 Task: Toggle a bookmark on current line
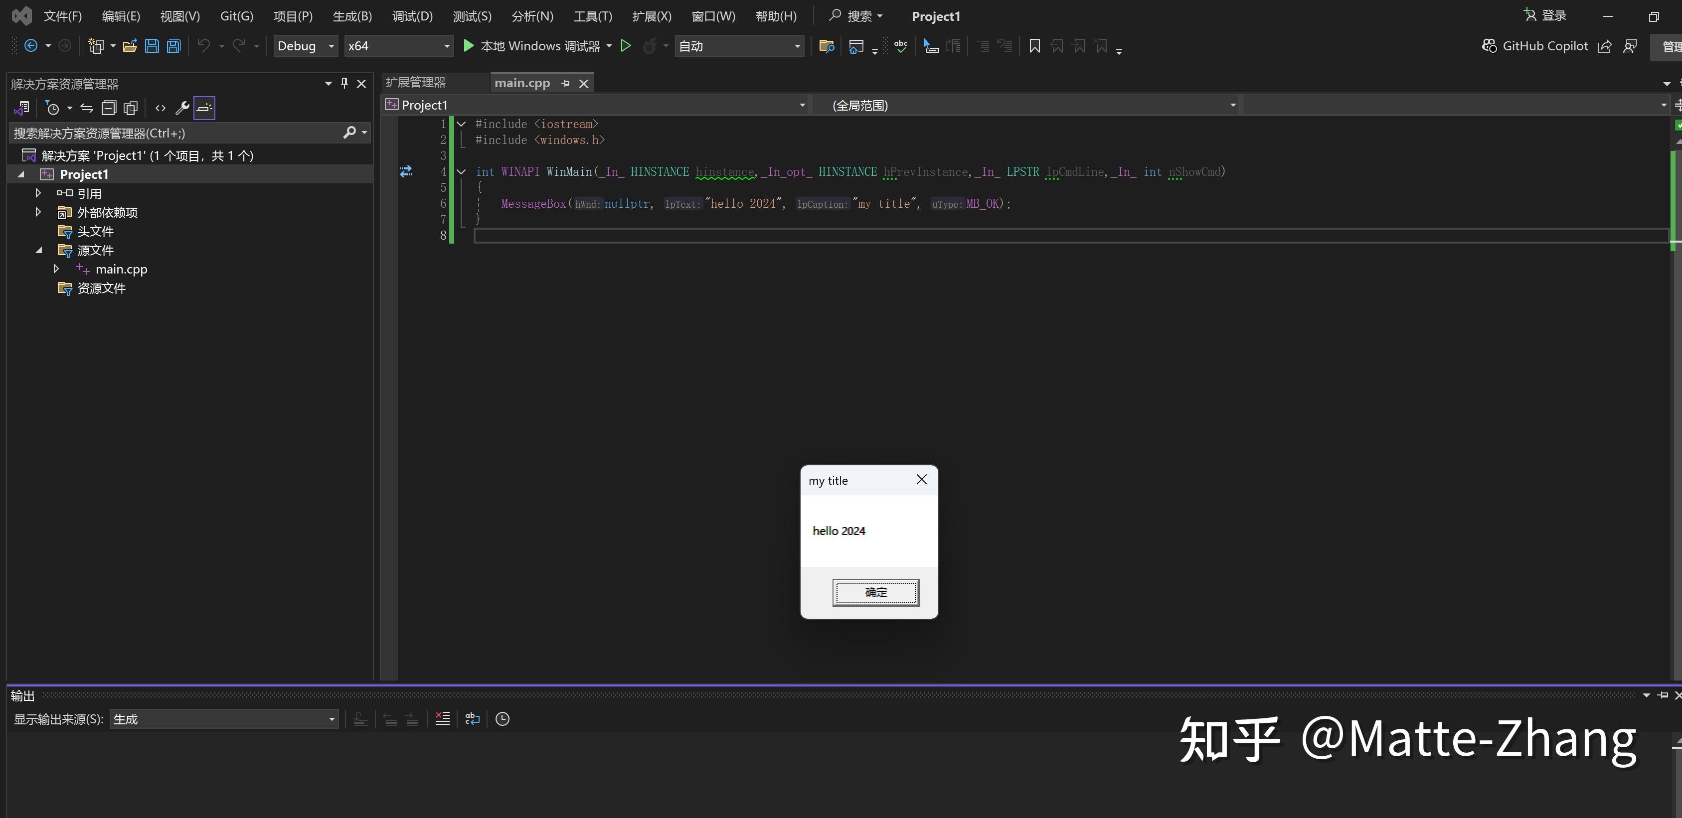1033,46
